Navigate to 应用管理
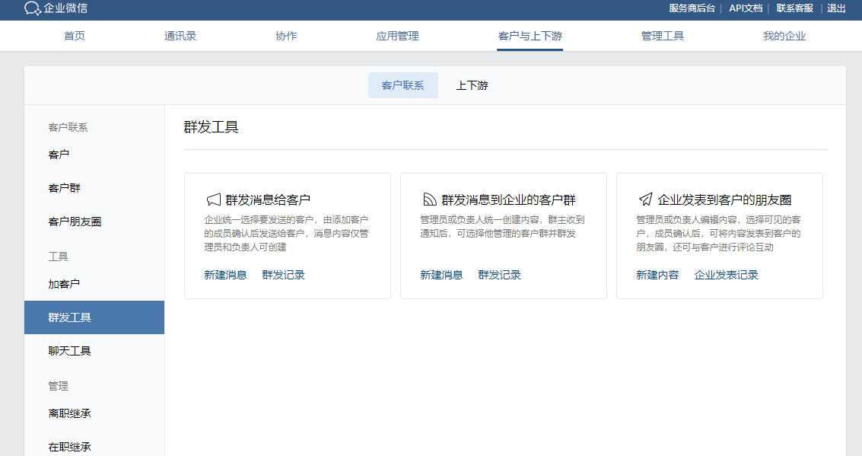 tap(396, 35)
